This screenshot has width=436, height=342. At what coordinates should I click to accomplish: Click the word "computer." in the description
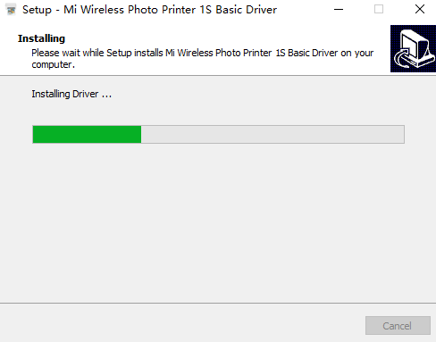pos(53,64)
